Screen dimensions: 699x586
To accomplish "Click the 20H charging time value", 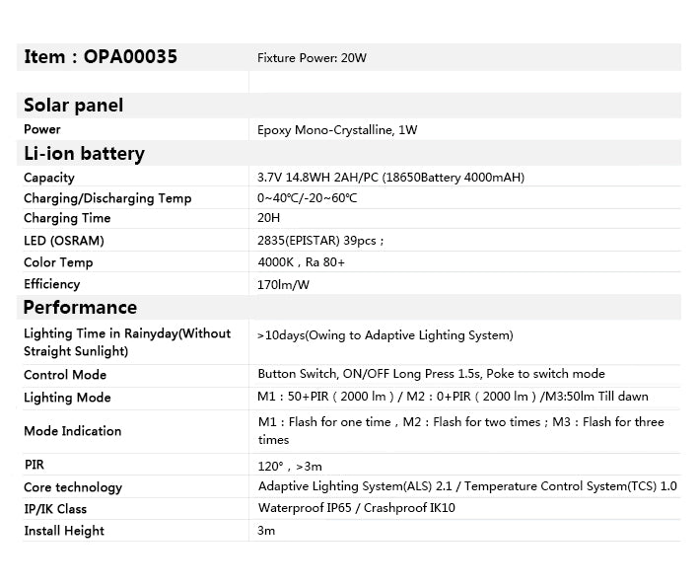I will click(x=269, y=218).
